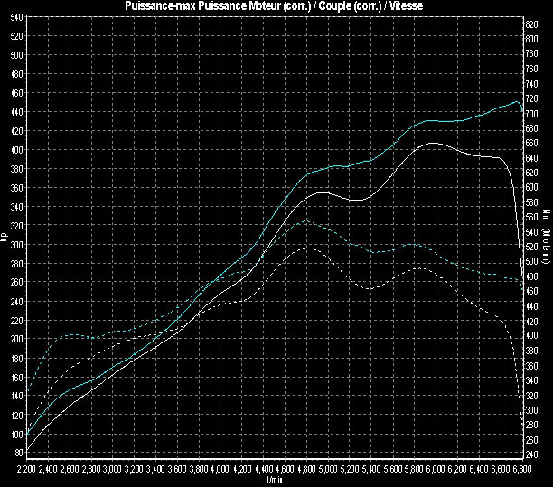The image size is (553, 487).
Task: Click the 5,000 tick on the rpm axis
Action: (x=327, y=471)
